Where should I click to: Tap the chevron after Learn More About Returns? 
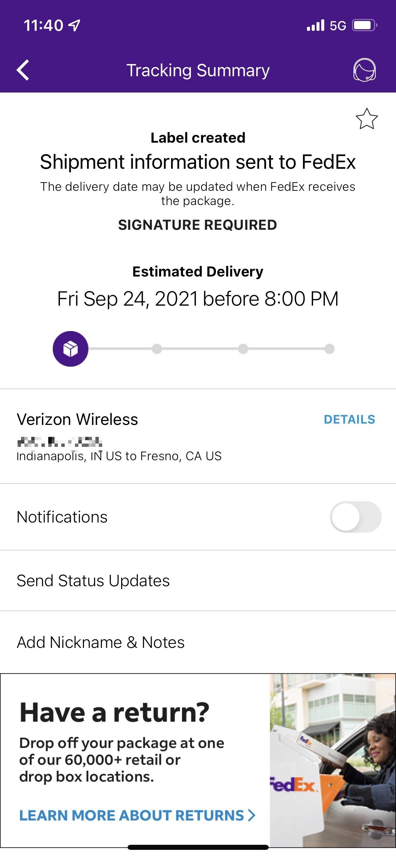[251, 815]
